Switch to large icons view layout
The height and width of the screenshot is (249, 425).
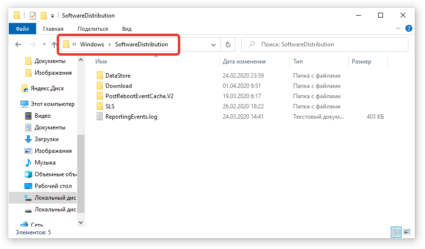407,232
